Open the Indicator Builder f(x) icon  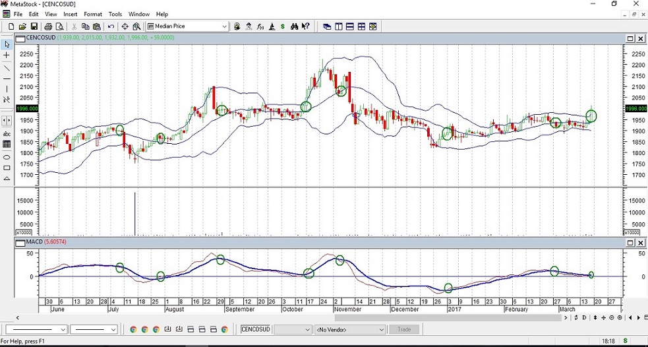coord(260,26)
